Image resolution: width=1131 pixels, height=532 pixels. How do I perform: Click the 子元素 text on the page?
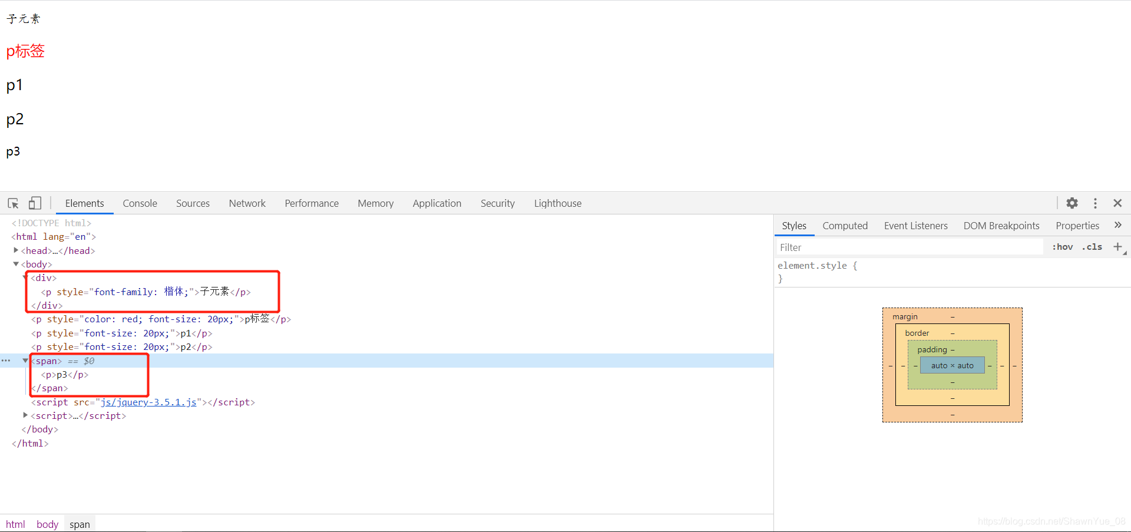tap(24, 19)
